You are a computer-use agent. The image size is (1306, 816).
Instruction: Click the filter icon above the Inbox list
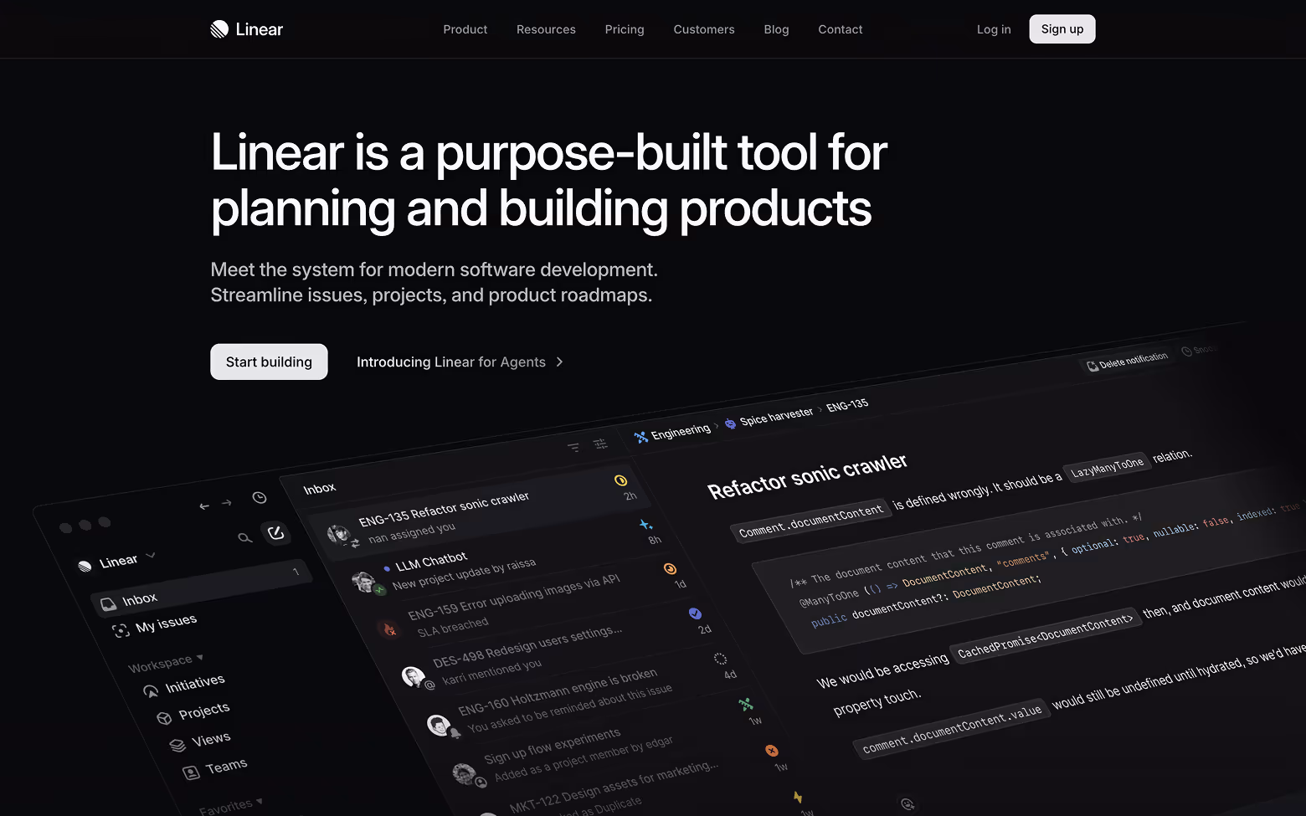click(x=573, y=447)
